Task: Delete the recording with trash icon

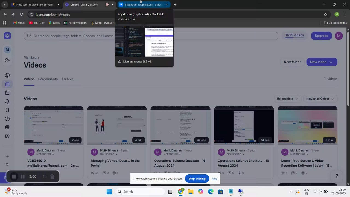Action: click(x=52, y=177)
